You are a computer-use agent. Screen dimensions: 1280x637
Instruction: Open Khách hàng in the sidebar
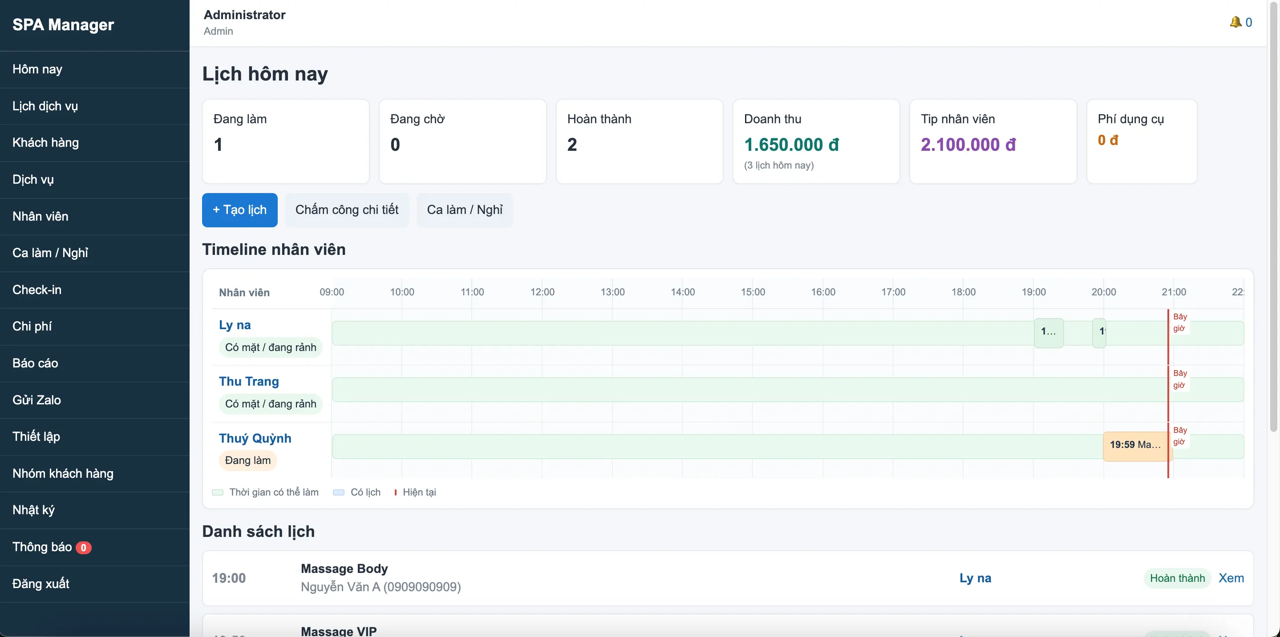click(94, 143)
